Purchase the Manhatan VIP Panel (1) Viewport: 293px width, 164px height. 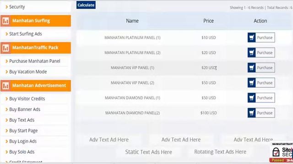pos(261,68)
